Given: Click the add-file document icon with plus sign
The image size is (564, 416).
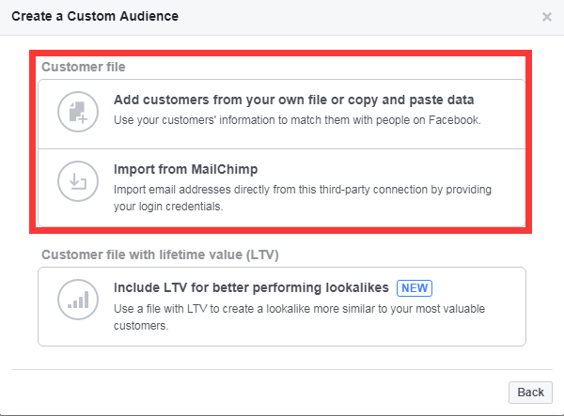Looking at the screenshot, I should (x=78, y=112).
